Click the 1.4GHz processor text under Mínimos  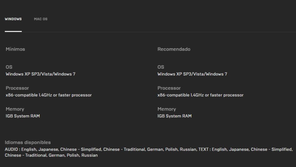(48, 95)
